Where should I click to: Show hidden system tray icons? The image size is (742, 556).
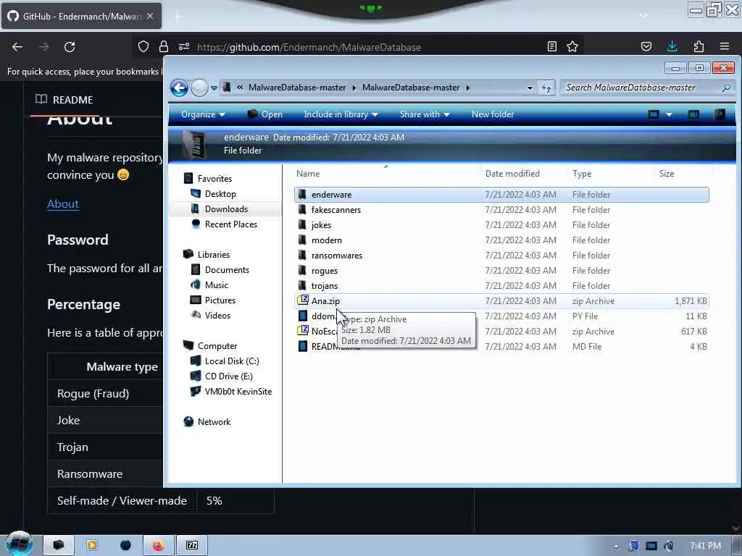point(616,546)
